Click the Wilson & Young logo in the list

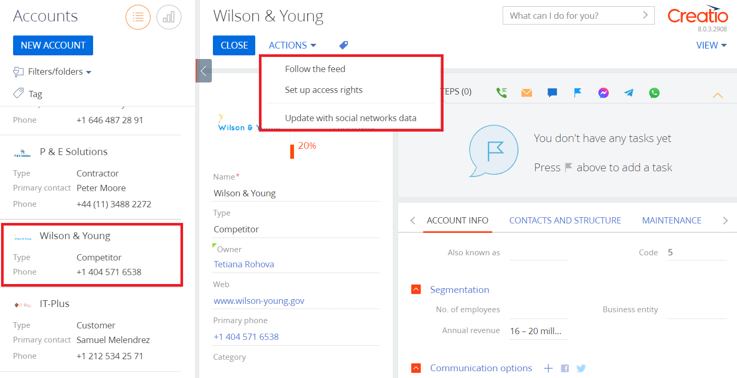pos(23,238)
